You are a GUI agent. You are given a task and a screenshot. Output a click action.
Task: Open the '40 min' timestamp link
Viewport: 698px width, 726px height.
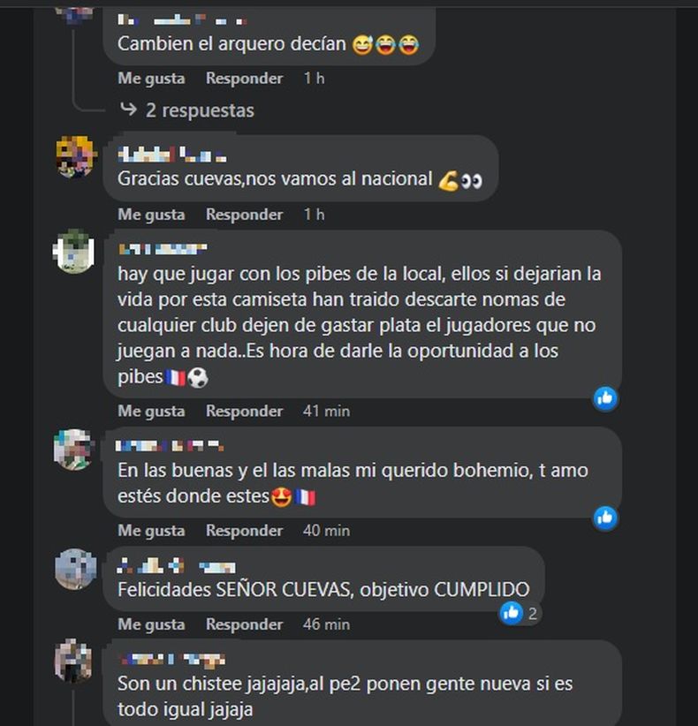coord(326,531)
